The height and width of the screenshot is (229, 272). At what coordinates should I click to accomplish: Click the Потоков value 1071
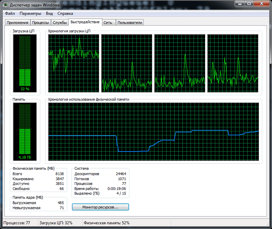click(x=122, y=179)
